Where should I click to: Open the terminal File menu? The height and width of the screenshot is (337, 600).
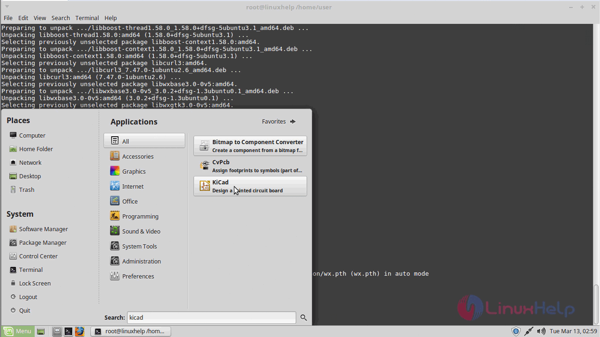point(8,18)
